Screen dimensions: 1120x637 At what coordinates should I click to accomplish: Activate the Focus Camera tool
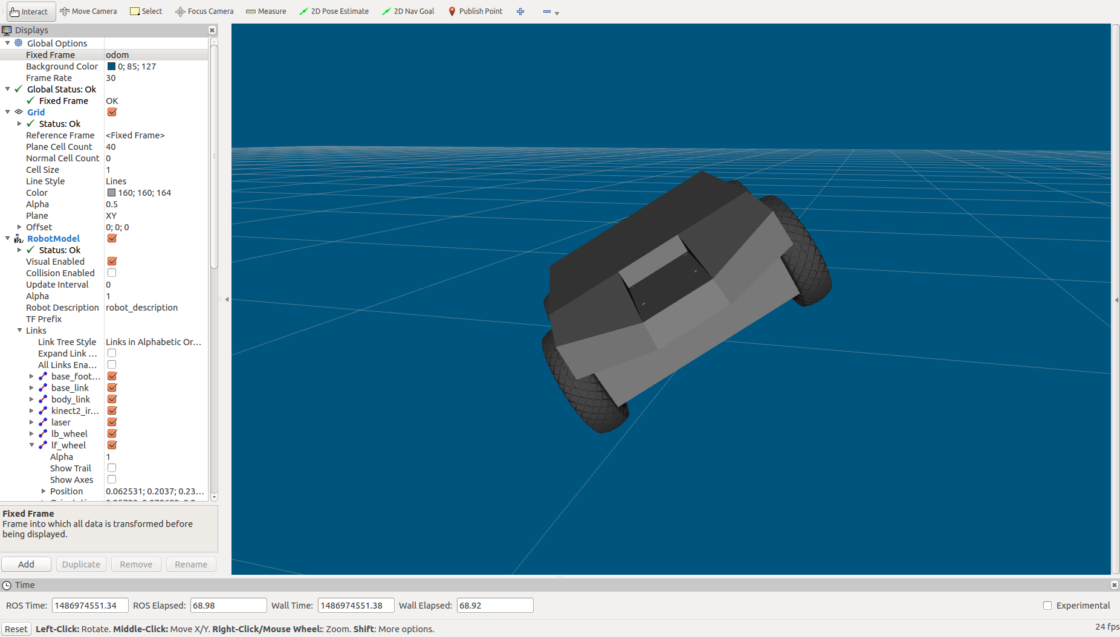pyautogui.click(x=204, y=11)
